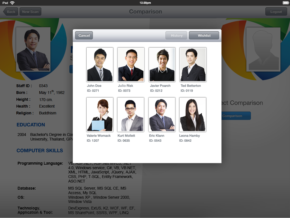Tap the staff profile photo behind the dialog

coord(33,49)
